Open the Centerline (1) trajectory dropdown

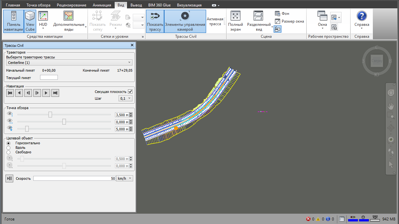click(x=69, y=62)
